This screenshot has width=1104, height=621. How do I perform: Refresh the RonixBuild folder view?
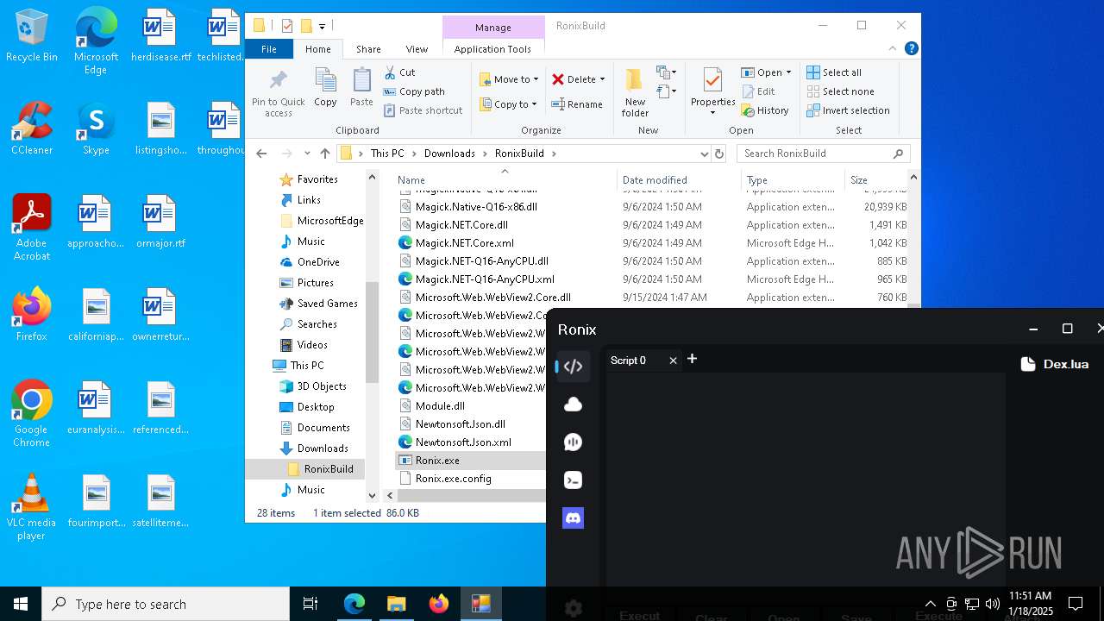point(719,154)
